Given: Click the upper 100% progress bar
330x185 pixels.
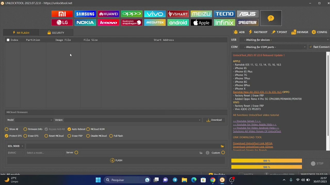Looking at the screenshot, I should coord(267,161).
